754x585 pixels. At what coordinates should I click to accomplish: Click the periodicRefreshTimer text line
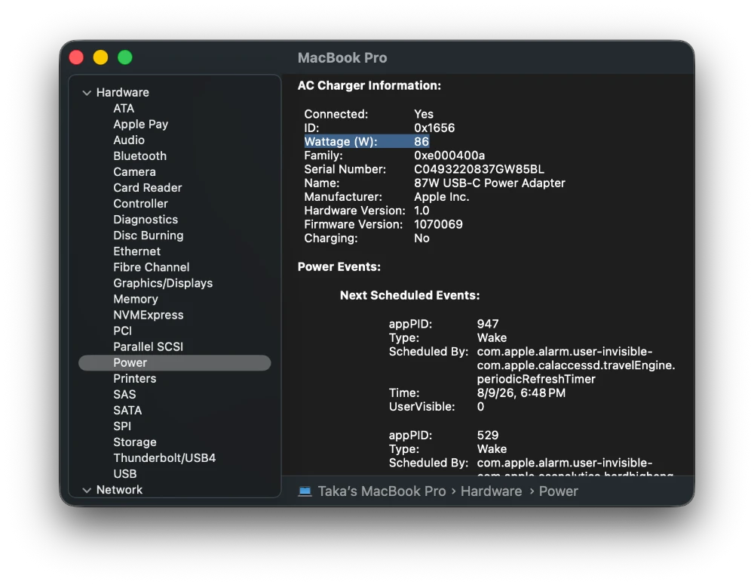[x=536, y=380]
